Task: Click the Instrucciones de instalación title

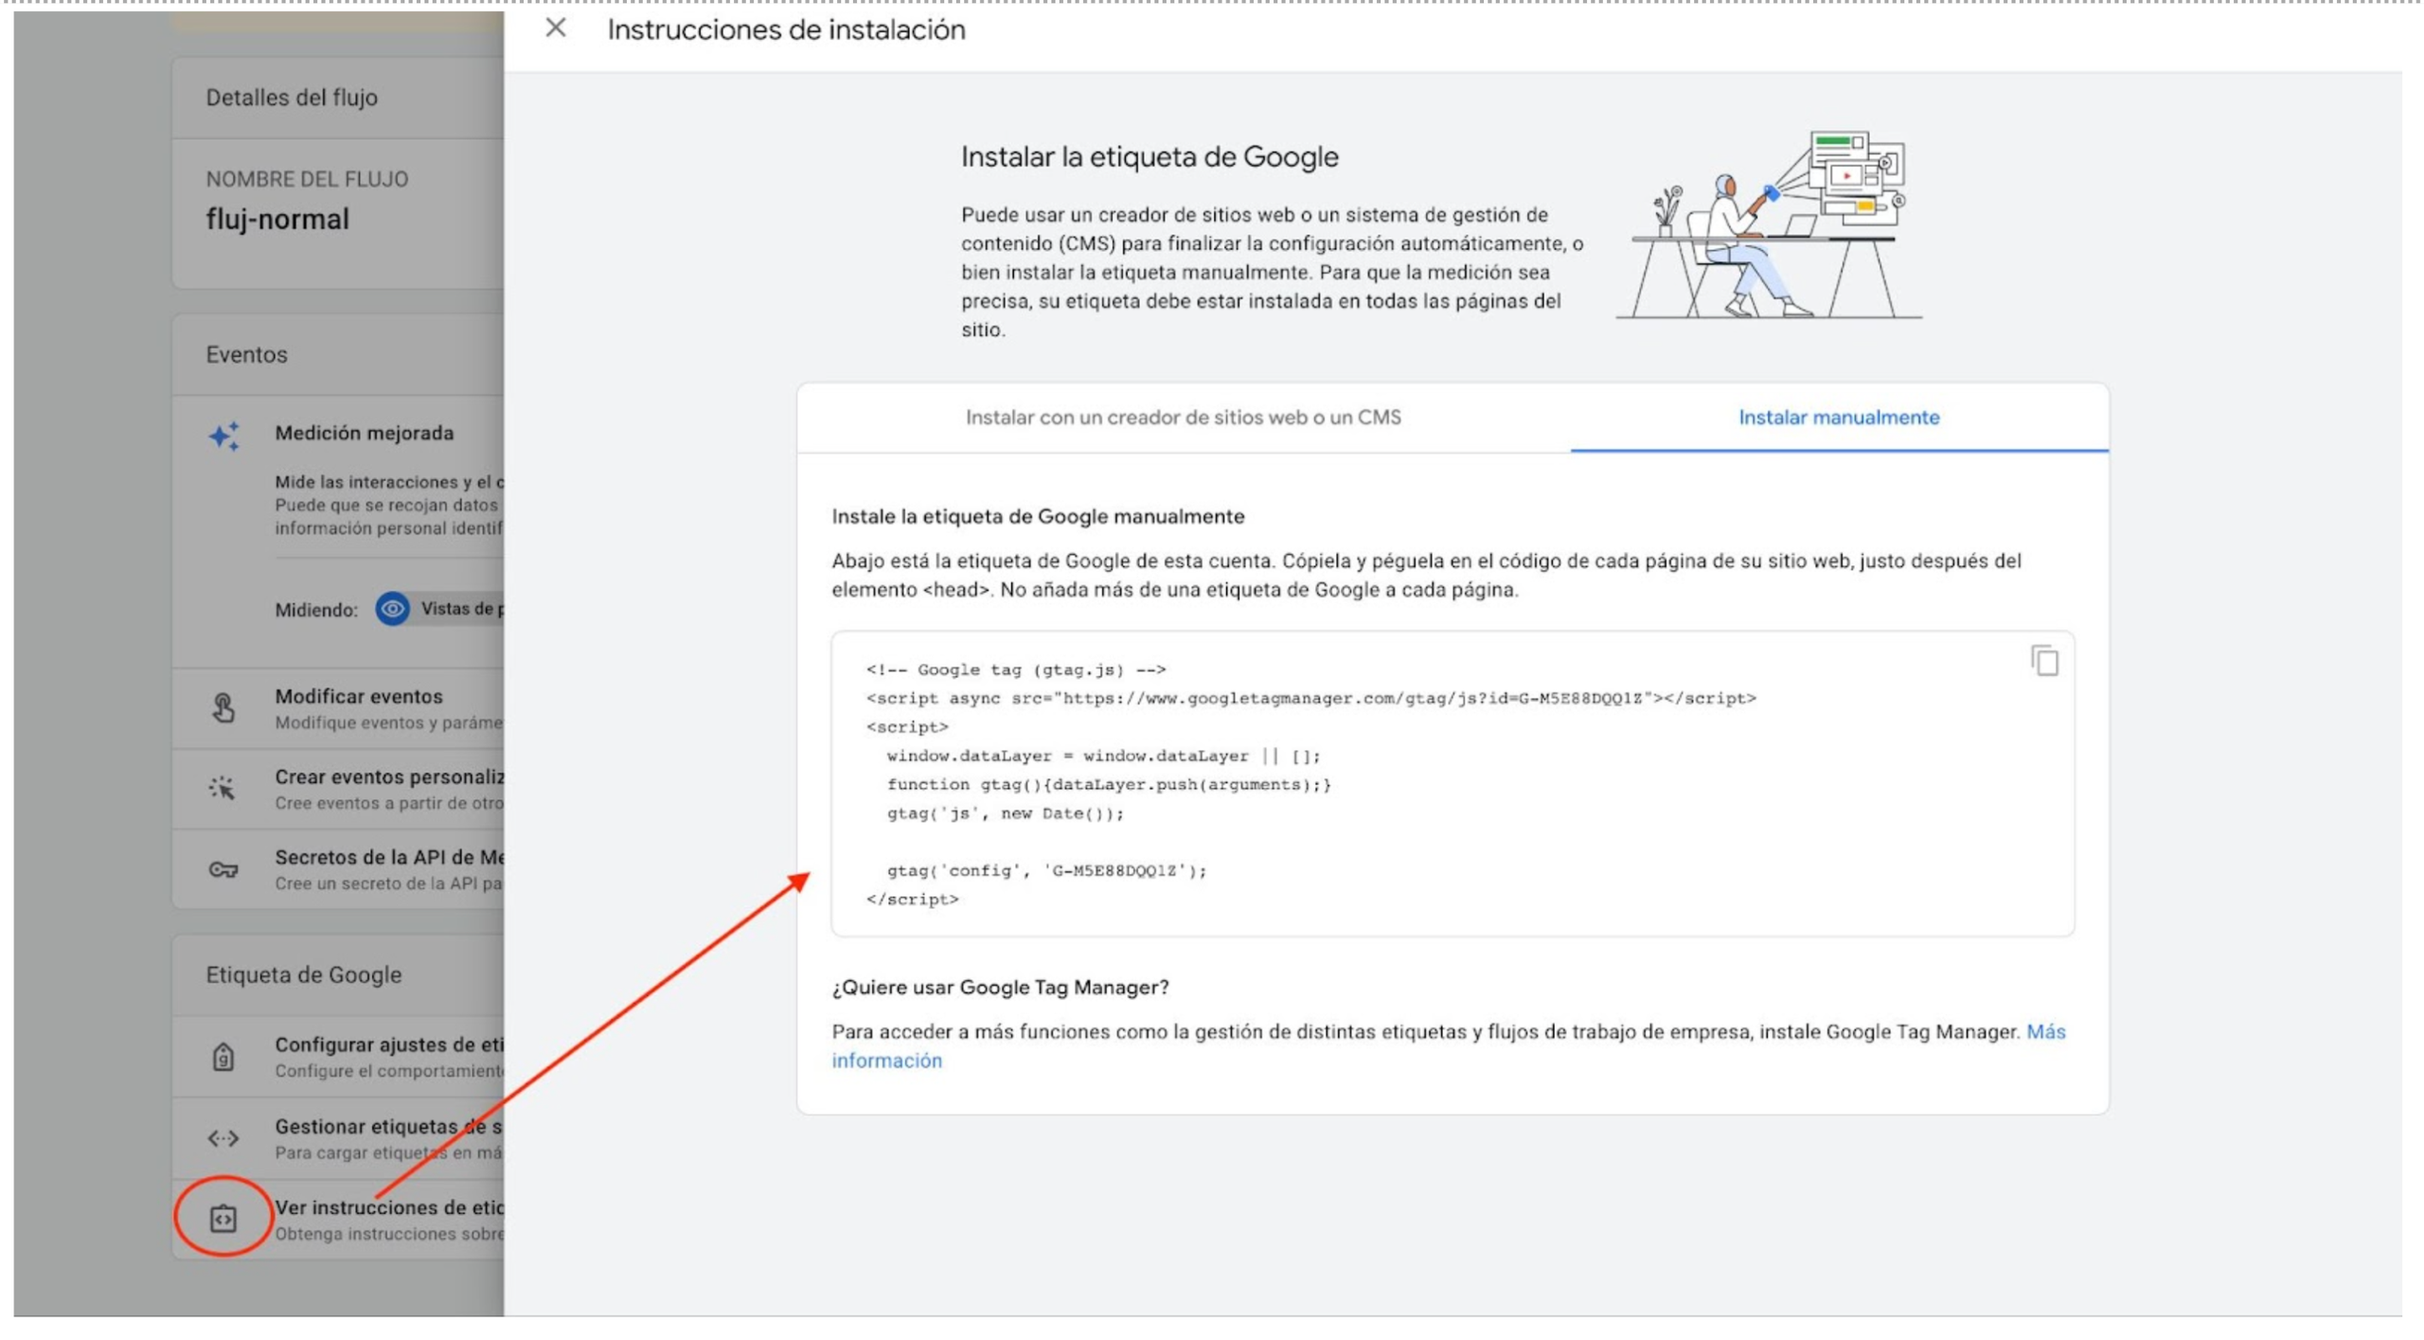Action: click(x=786, y=30)
